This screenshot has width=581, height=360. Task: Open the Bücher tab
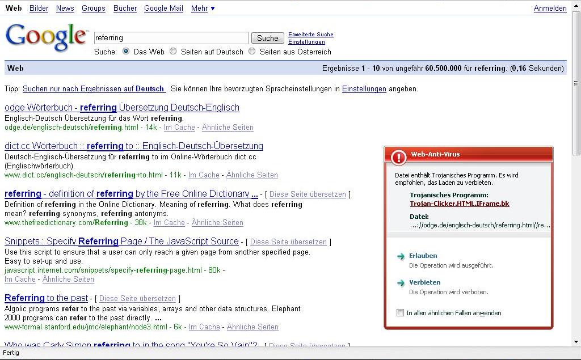pyautogui.click(x=125, y=8)
